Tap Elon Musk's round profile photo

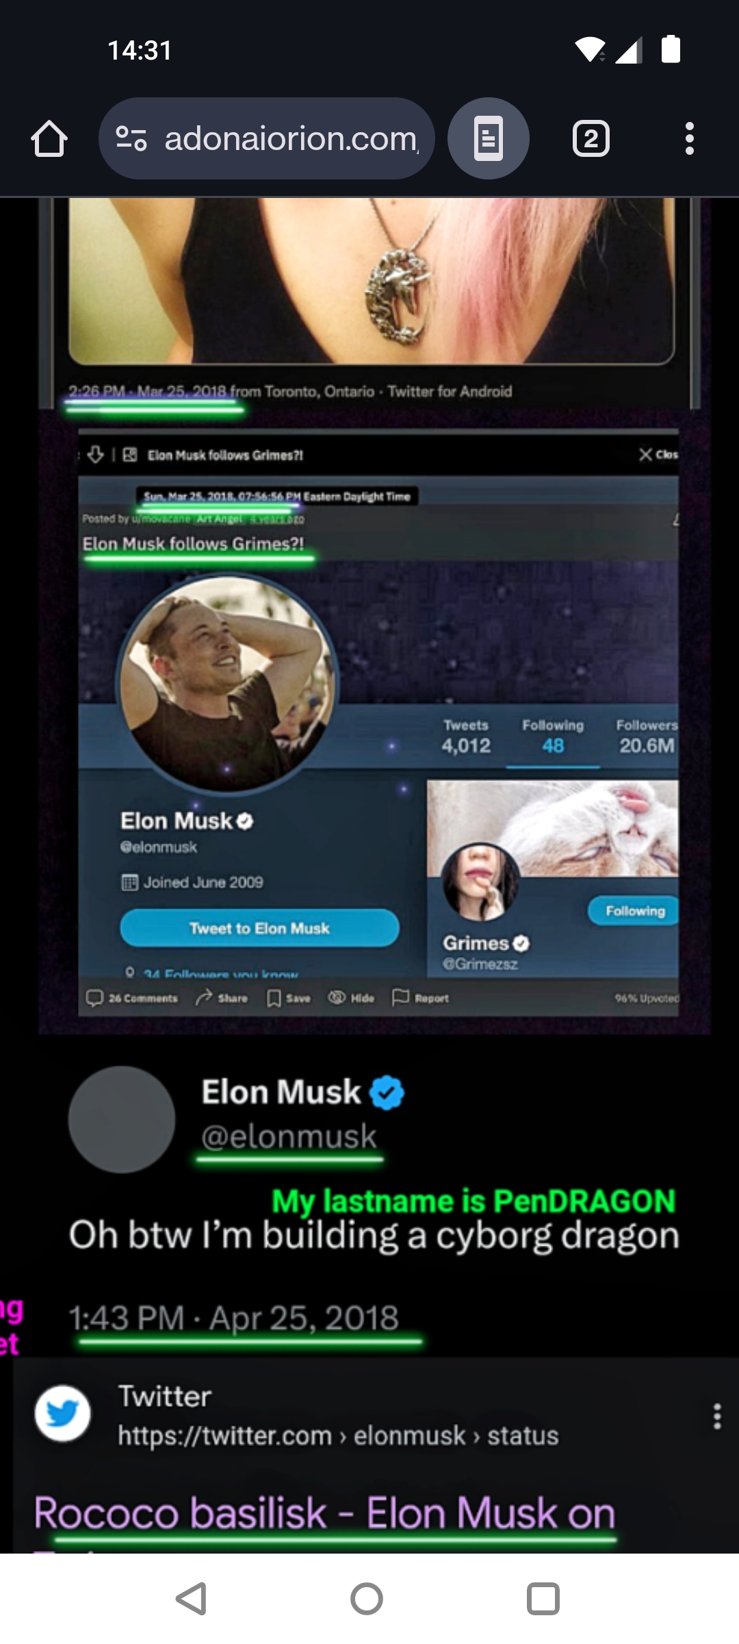point(227,684)
